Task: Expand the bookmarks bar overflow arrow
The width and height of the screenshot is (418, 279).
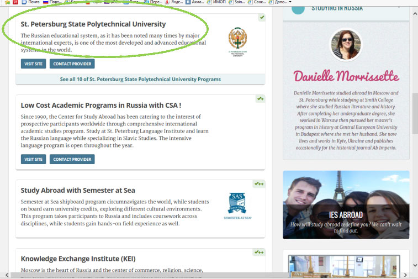Action: tap(290, 2)
